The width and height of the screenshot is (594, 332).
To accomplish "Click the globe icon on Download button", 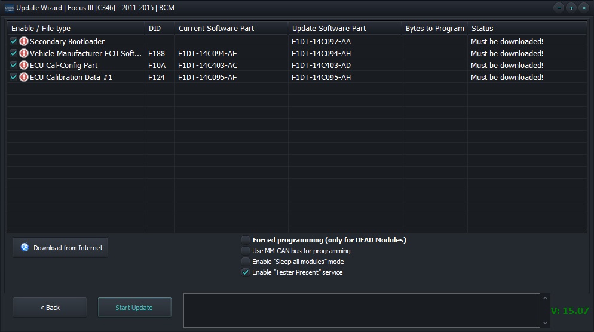I will coord(25,248).
